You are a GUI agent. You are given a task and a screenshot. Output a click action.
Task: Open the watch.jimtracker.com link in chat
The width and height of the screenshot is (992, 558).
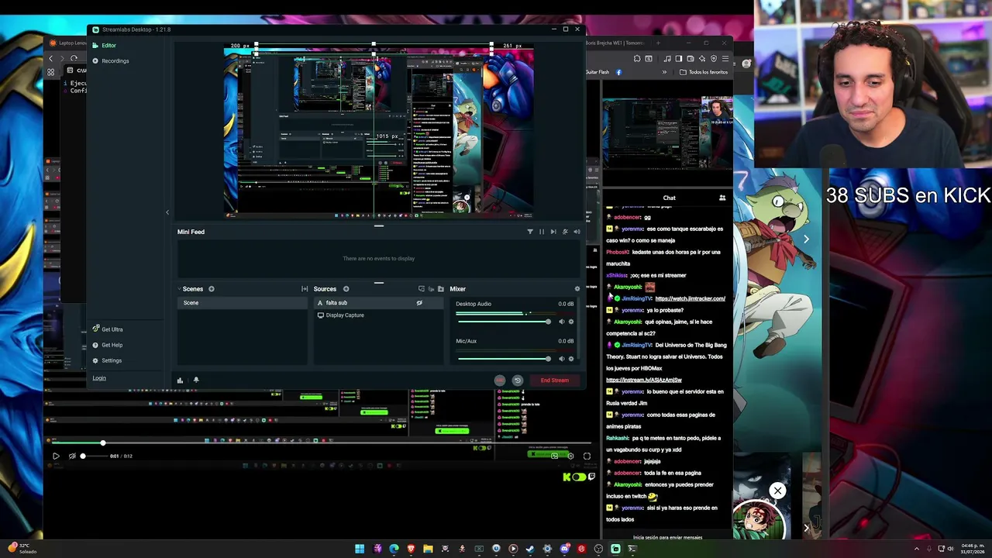click(x=690, y=298)
